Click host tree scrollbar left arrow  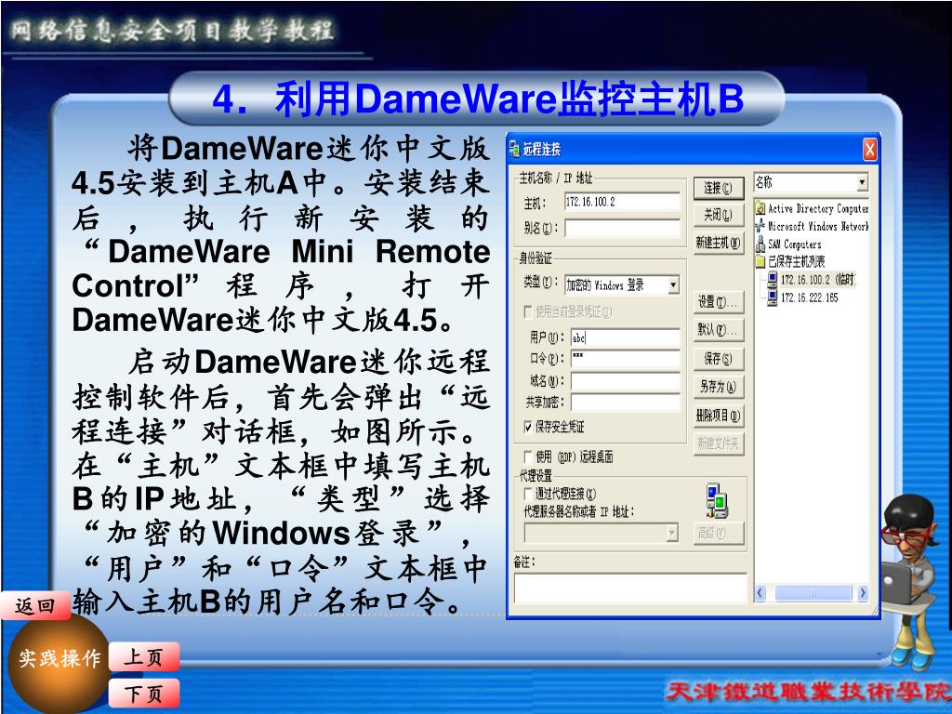point(760,592)
